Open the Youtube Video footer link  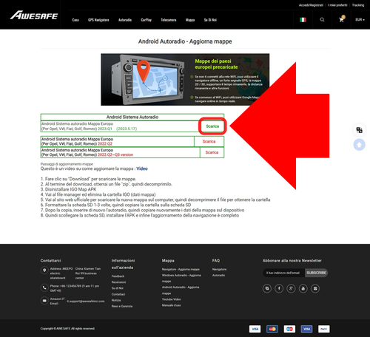tap(171, 299)
